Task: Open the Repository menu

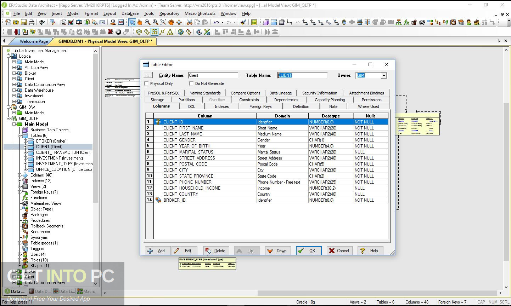Action: [x=169, y=13]
